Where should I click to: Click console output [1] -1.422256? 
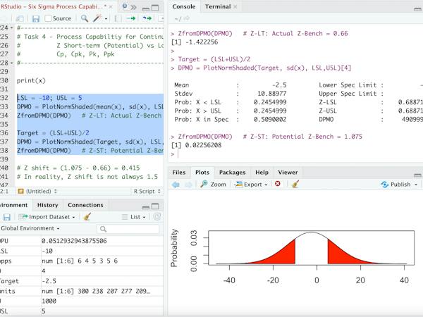195,42
